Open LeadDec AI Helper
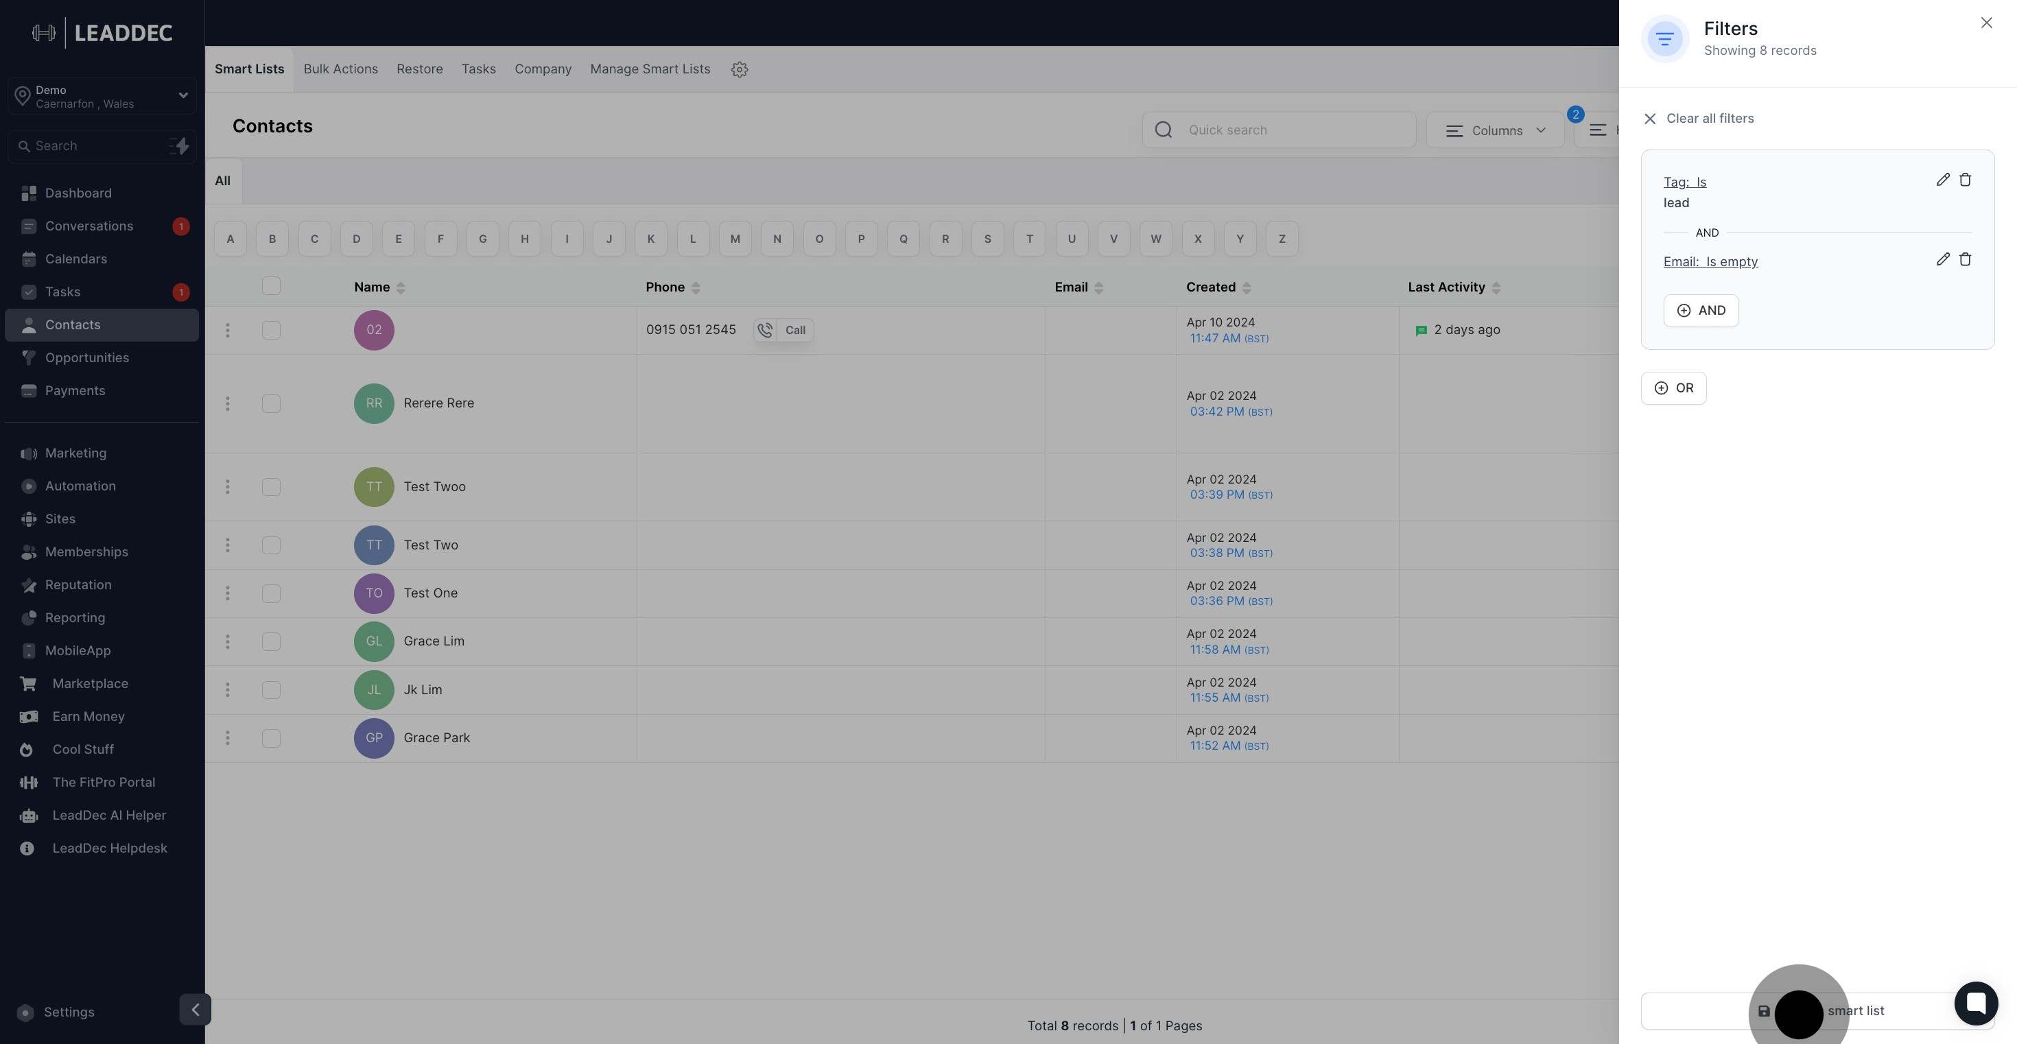Viewport: 2017px width, 1044px height. point(102,816)
